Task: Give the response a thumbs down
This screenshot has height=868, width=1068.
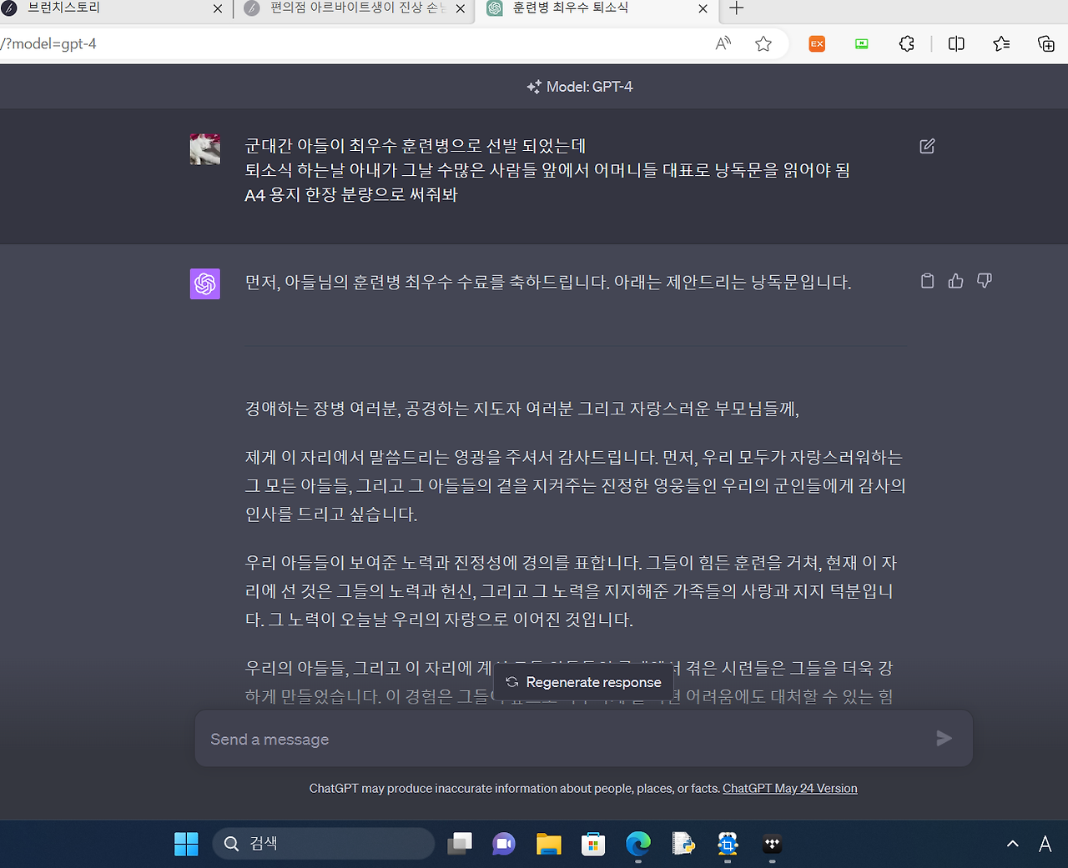Action: (985, 281)
